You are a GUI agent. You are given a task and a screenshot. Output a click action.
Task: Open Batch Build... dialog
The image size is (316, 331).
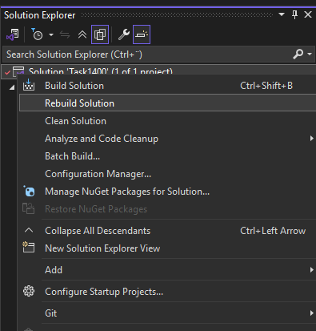click(168, 156)
